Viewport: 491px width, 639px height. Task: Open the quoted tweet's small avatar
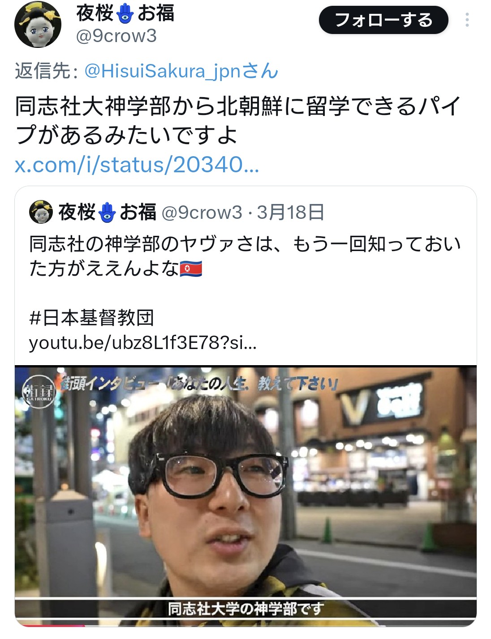41,212
